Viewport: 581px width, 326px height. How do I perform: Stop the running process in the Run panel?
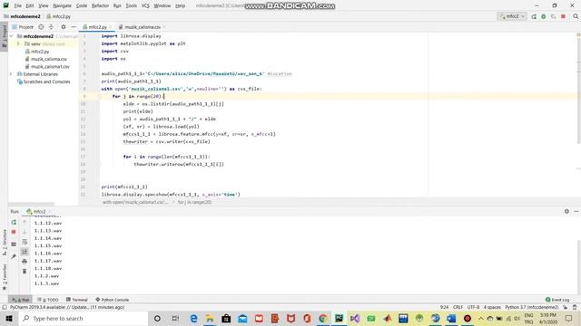coord(14,232)
